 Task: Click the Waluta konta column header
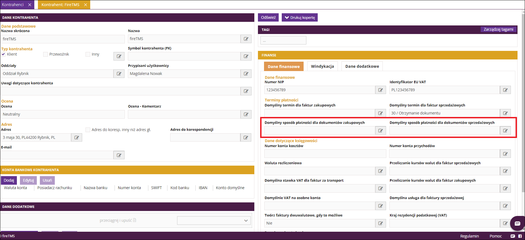[15, 188]
